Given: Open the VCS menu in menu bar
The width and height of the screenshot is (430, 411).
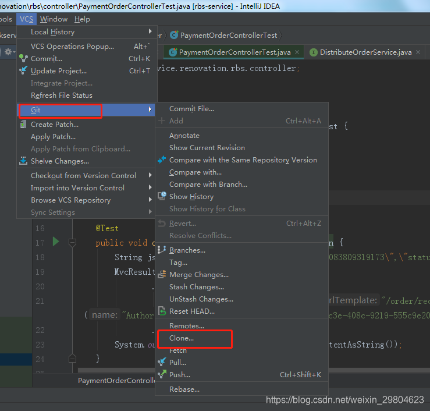Looking at the screenshot, I should click(26, 19).
